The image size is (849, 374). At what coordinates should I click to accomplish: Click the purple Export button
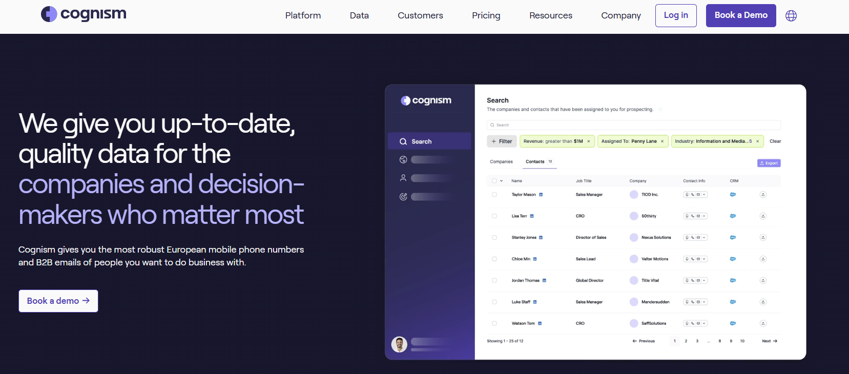point(769,163)
